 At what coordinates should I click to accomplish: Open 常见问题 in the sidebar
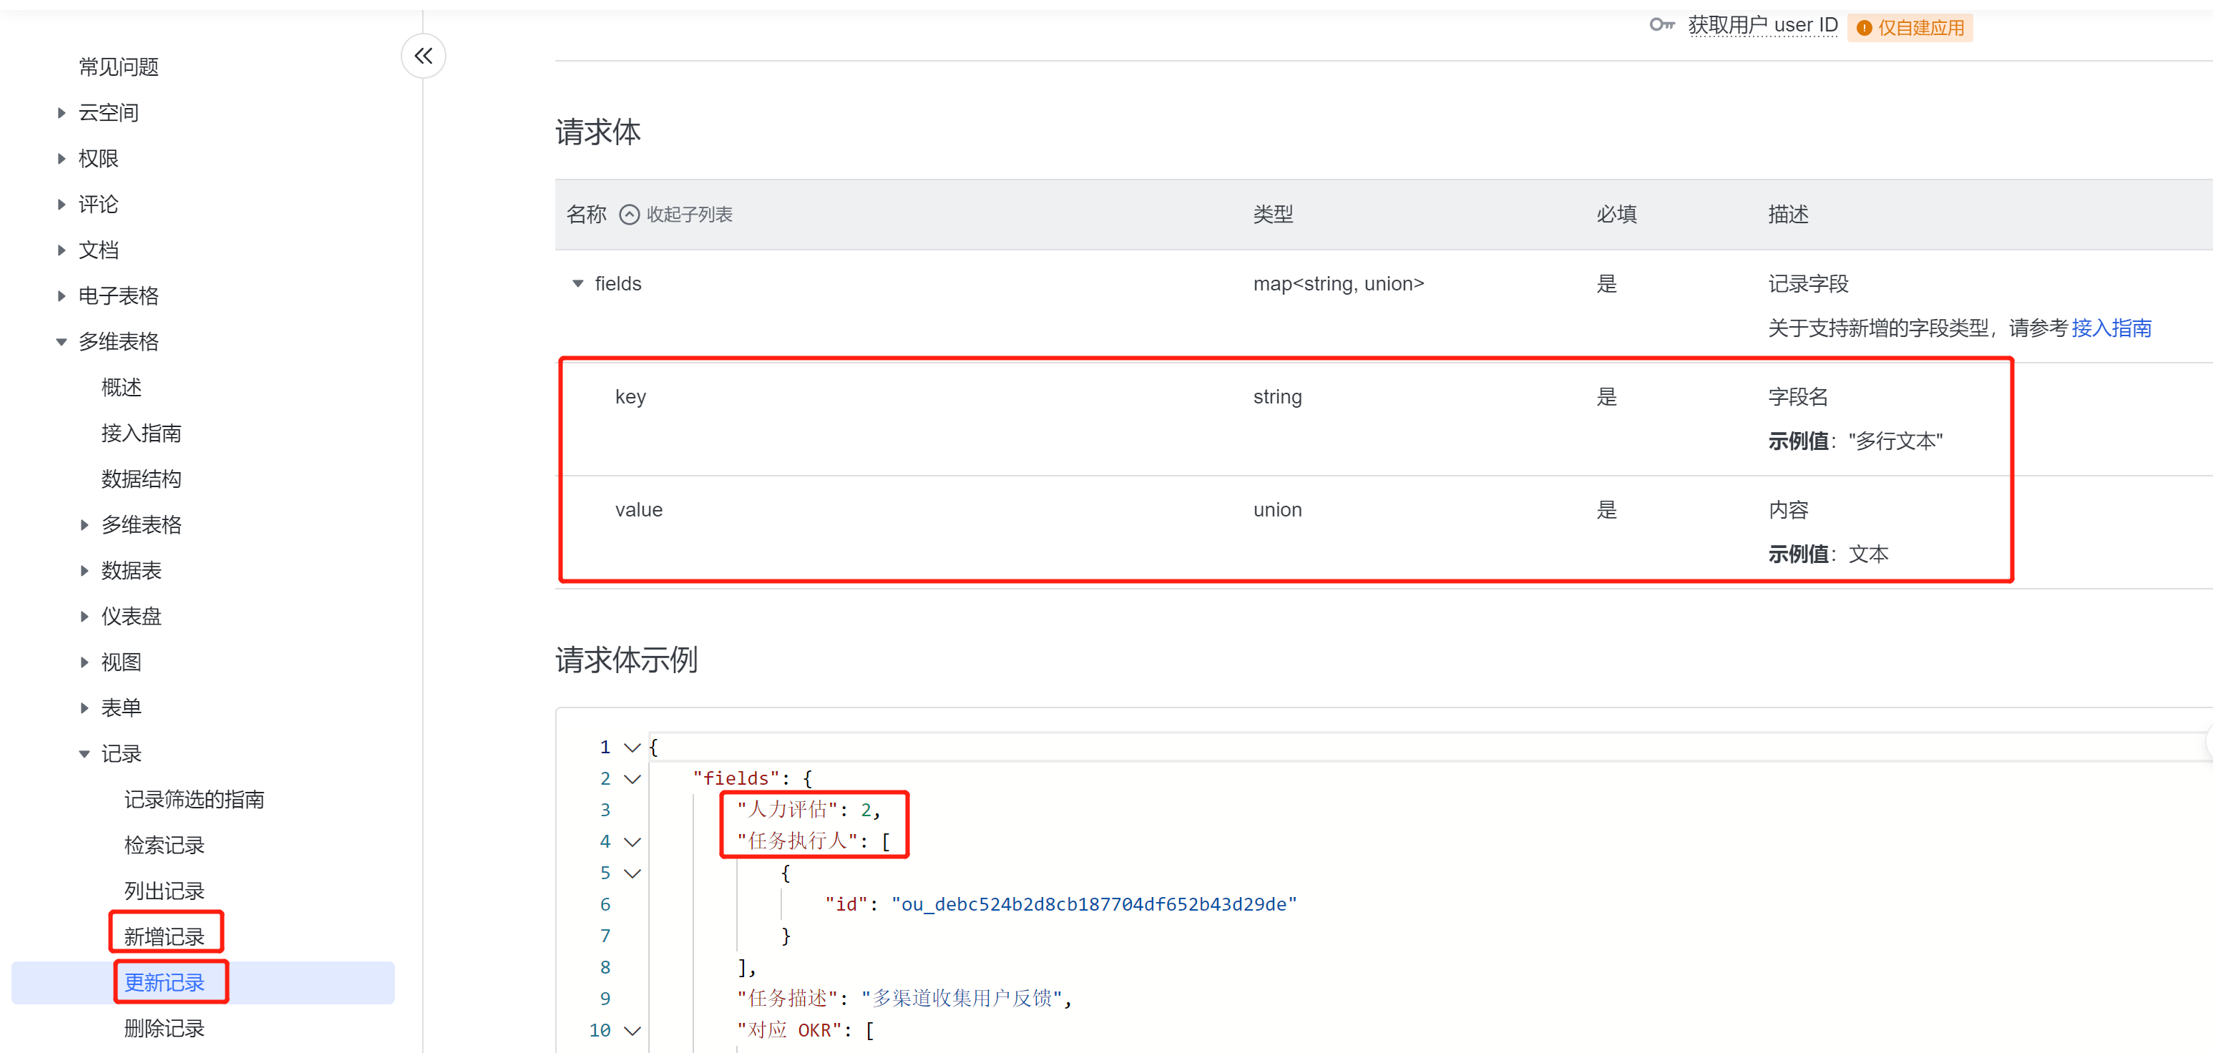coord(119,67)
